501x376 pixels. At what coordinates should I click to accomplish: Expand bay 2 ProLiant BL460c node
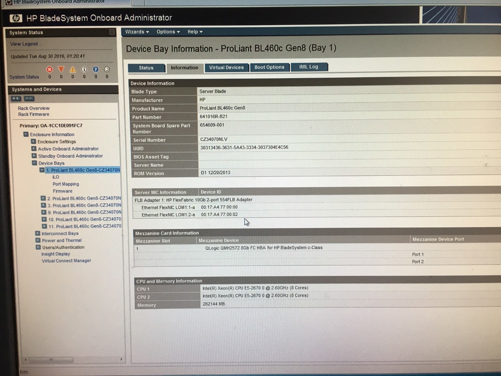43,198
